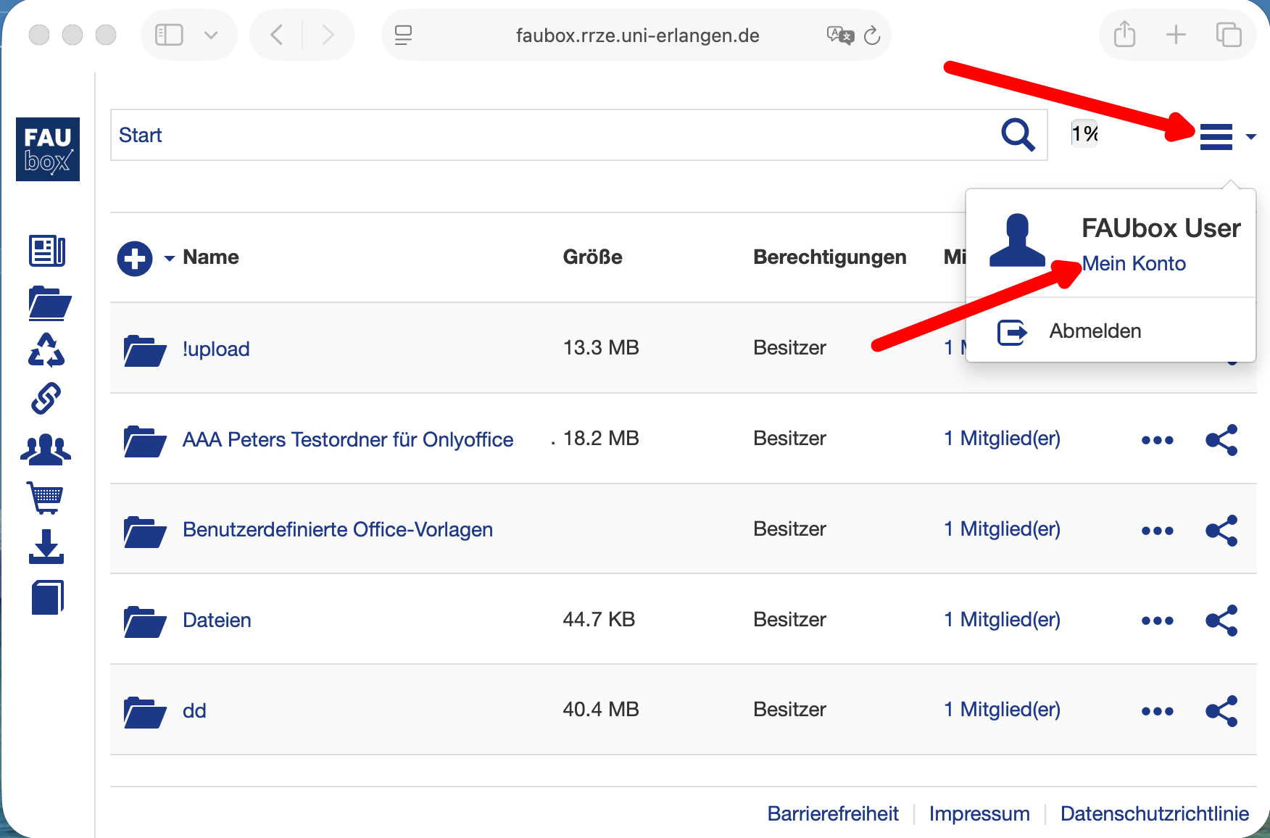Open the recycle bin sidebar icon
This screenshot has height=838, width=1270.
pos(46,350)
